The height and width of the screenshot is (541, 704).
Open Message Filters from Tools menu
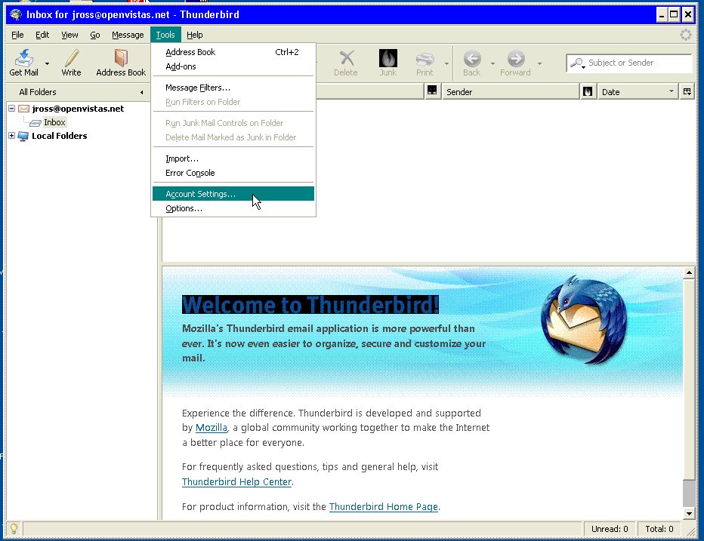(233, 88)
